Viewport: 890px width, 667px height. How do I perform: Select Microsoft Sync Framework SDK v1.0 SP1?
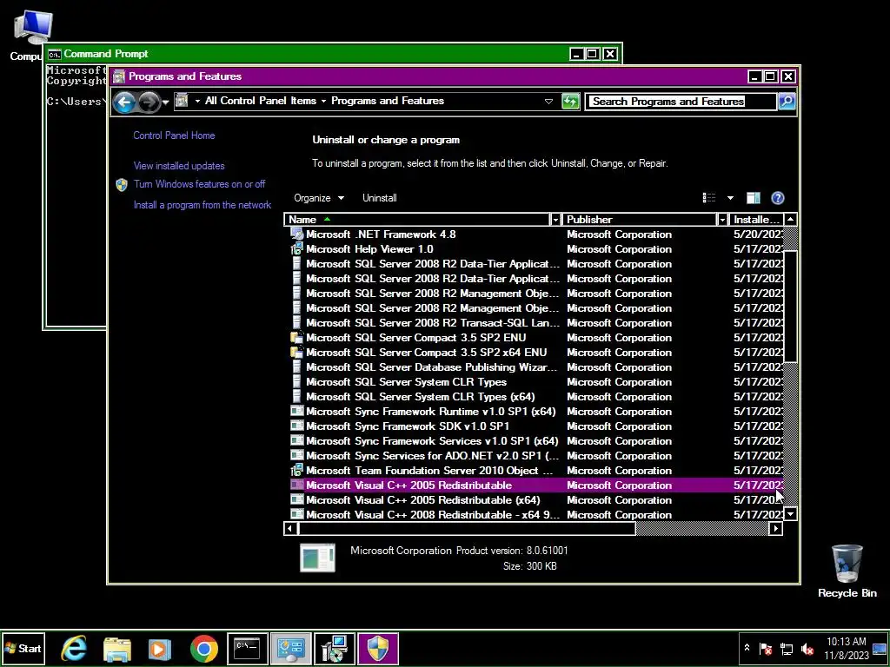(x=535, y=426)
